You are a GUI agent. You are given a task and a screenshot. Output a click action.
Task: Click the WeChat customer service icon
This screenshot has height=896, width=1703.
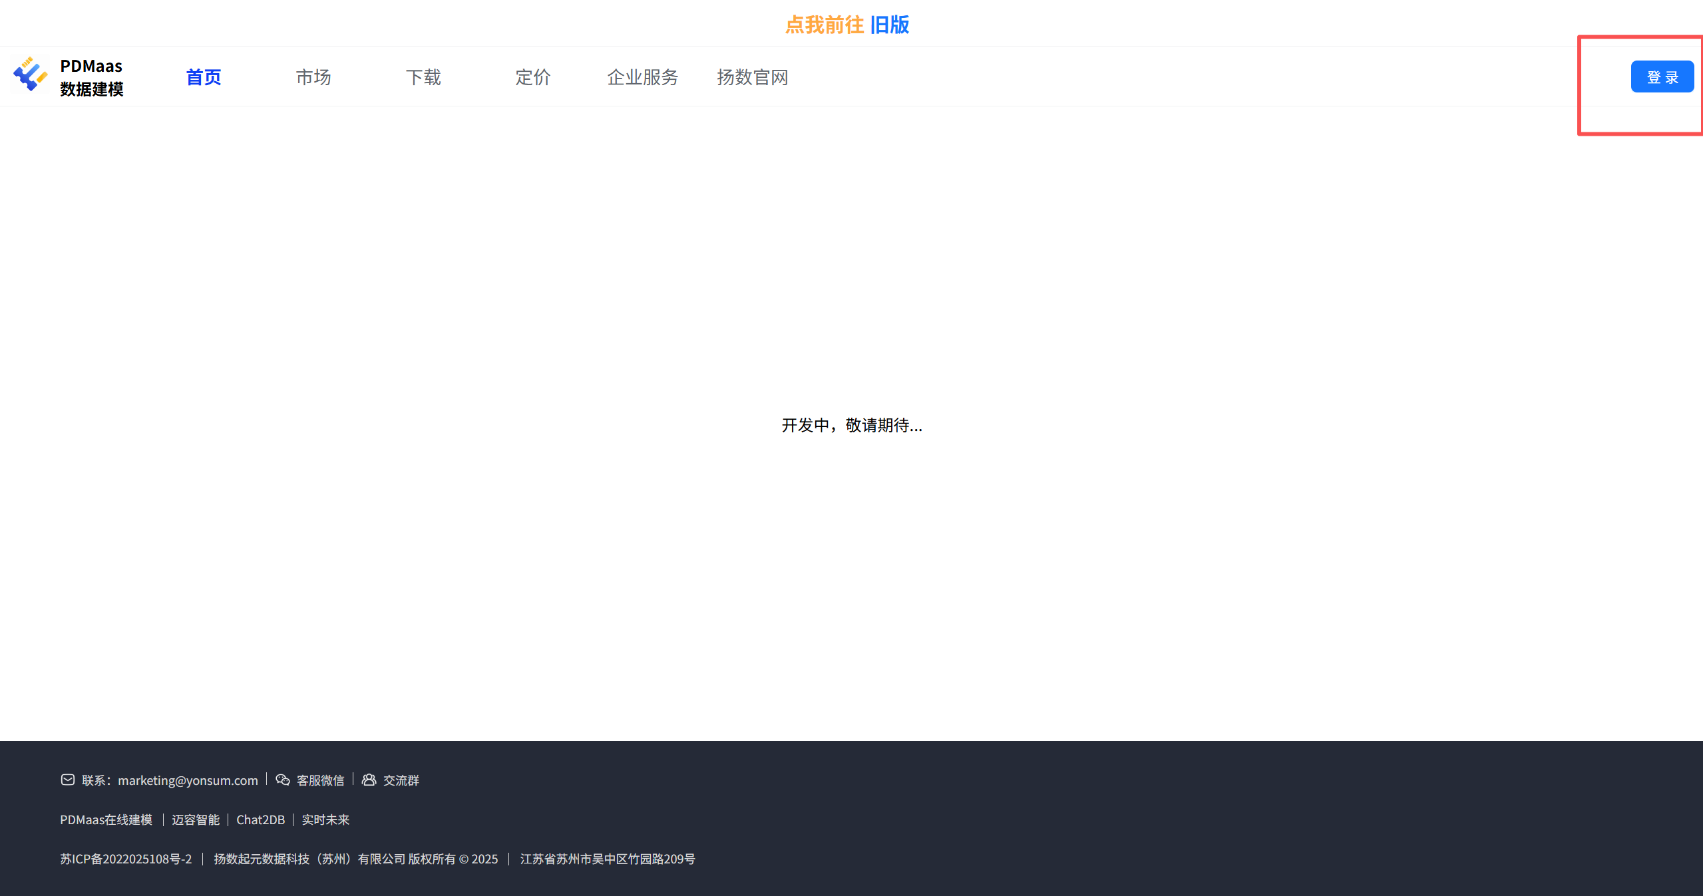pos(283,780)
